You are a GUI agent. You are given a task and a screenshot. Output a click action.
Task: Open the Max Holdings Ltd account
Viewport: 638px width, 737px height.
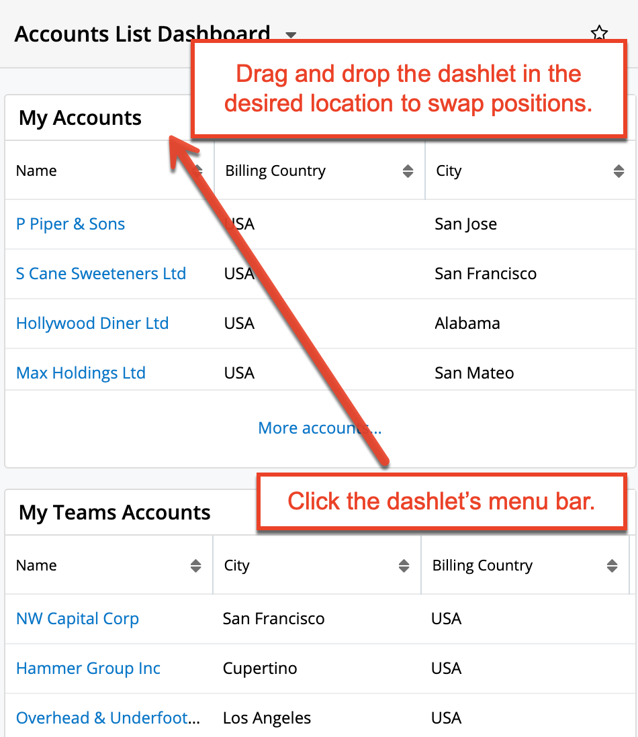tap(81, 373)
